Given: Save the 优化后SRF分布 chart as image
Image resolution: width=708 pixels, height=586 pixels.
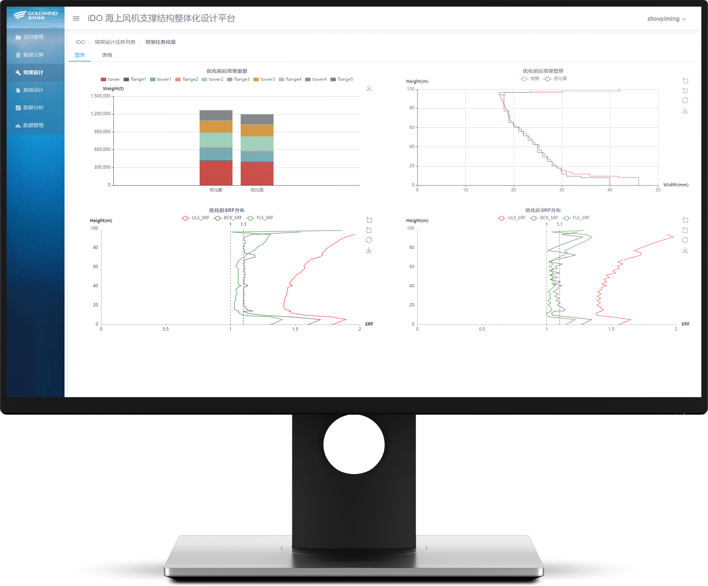Looking at the screenshot, I should pos(685,250).
